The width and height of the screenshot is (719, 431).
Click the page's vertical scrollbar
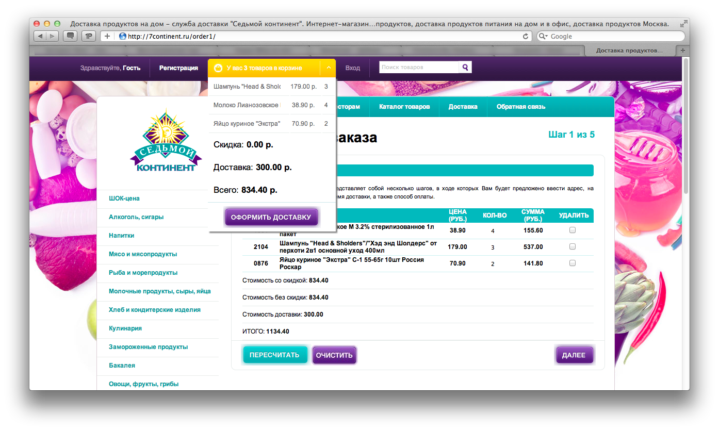coord(686,126)
